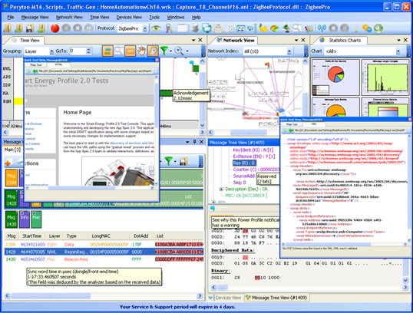Open the Devices View menu
Image resolution: width=413 pixels, height=313 pixels.
click(129, 18)
